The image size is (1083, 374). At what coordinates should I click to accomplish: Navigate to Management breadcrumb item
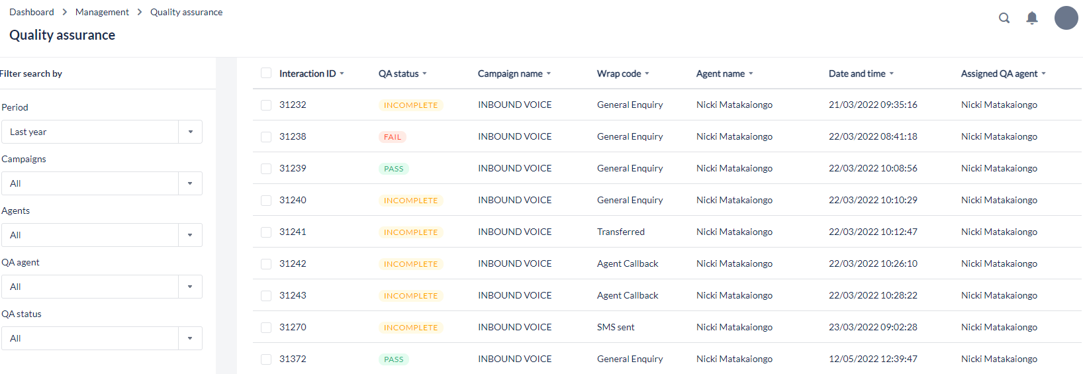(x=102, y=12)
